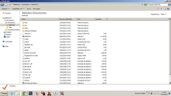Click the Back navigation arrow
The image size is (171, 96).
tap(2, 5)
